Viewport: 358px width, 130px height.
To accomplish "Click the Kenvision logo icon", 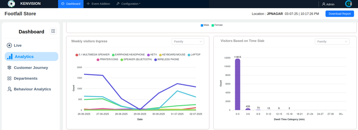I will 11,4.
